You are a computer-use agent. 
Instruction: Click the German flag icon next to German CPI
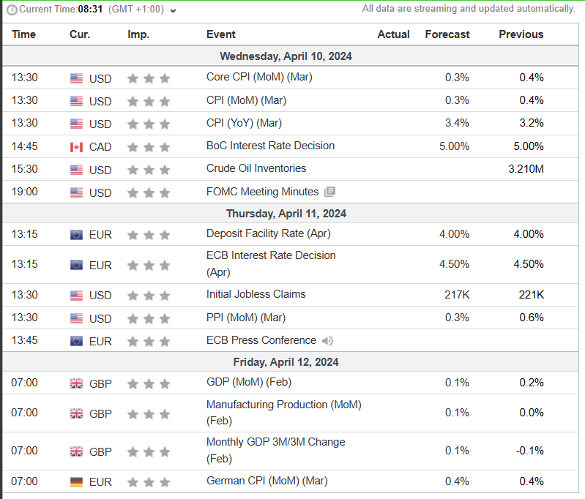(x=76, y=481)
